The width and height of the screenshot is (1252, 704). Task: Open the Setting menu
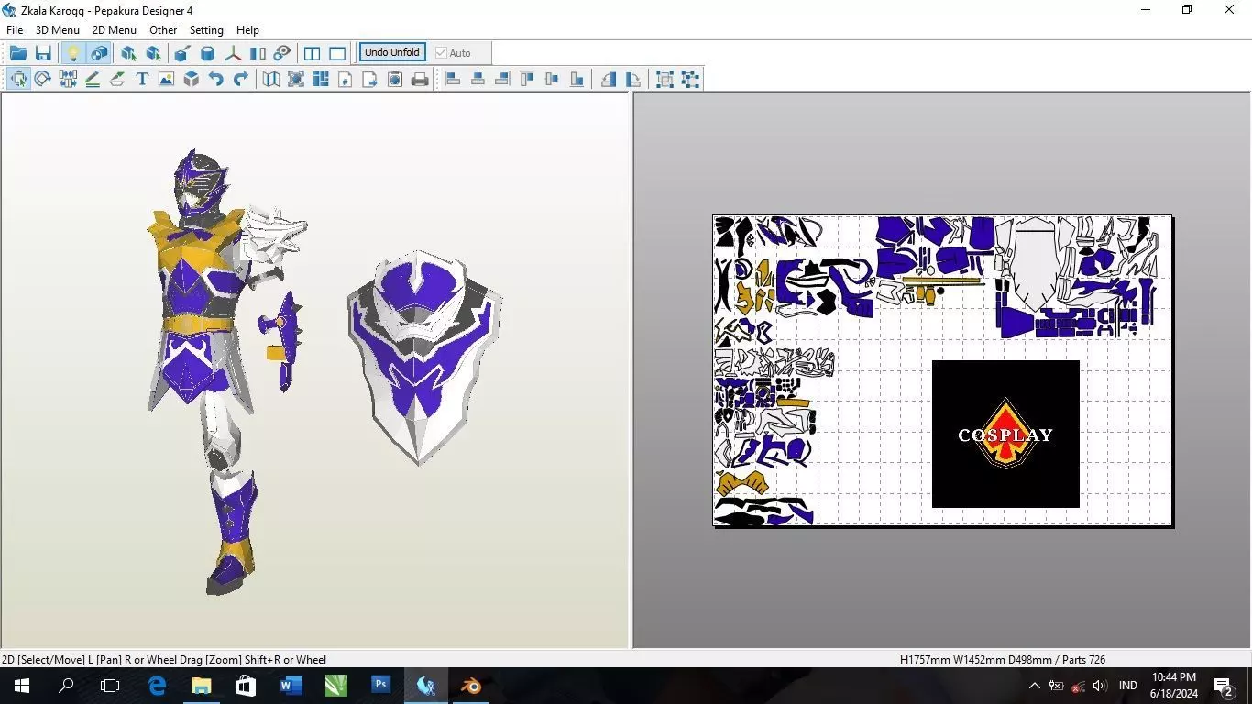click(206, 30)
